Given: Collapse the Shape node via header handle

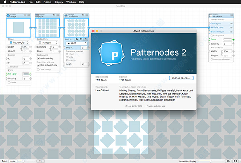Looking at the screenshot, I should click(29, 15).
